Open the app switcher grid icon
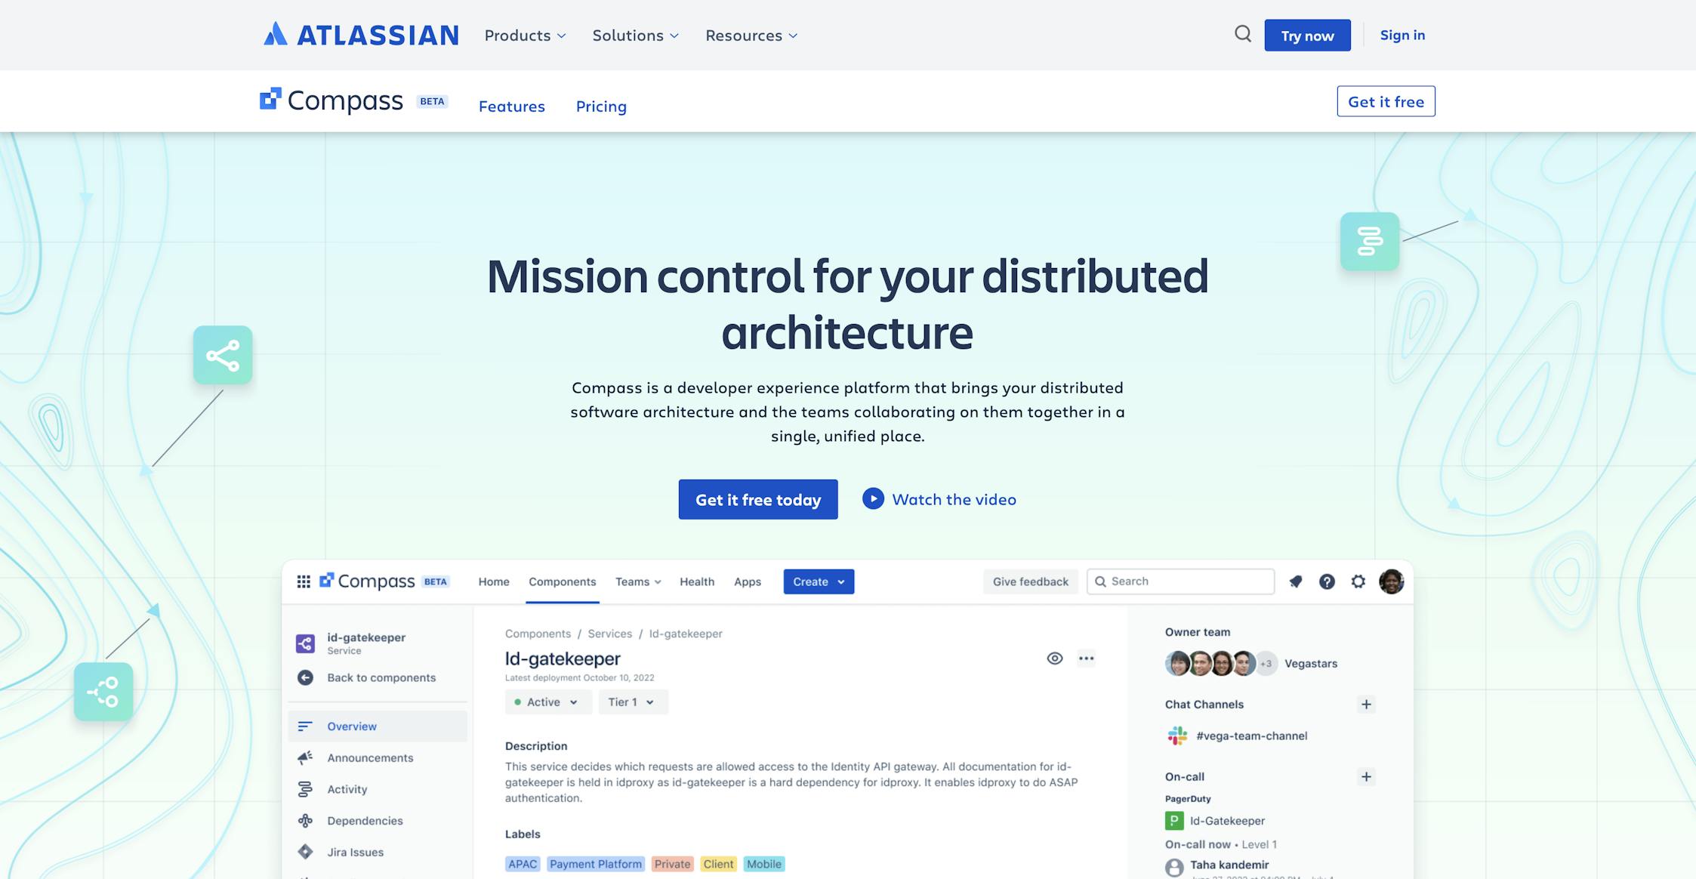 click(304, 581)
